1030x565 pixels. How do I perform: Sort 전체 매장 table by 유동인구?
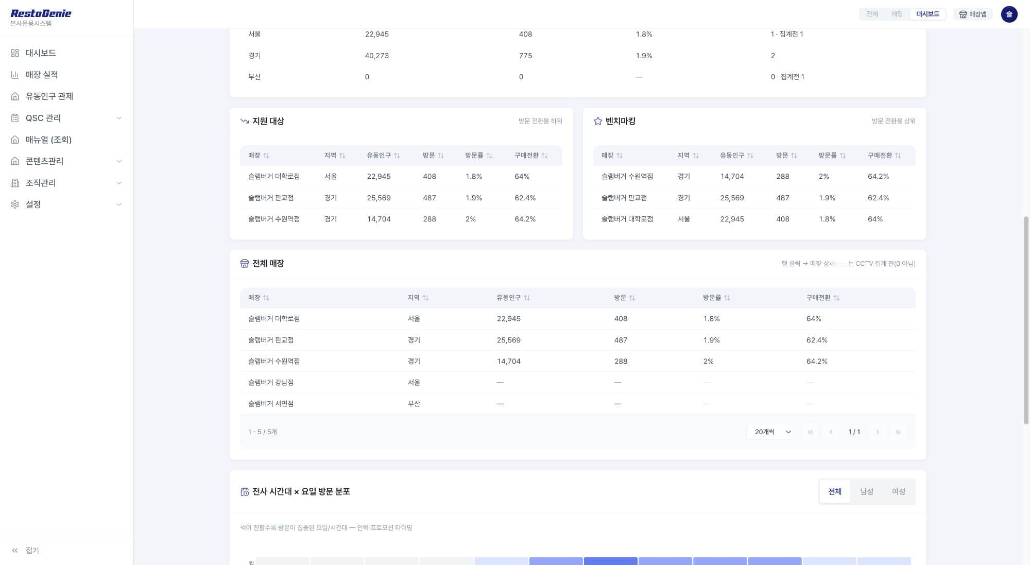tap(513, 298)
